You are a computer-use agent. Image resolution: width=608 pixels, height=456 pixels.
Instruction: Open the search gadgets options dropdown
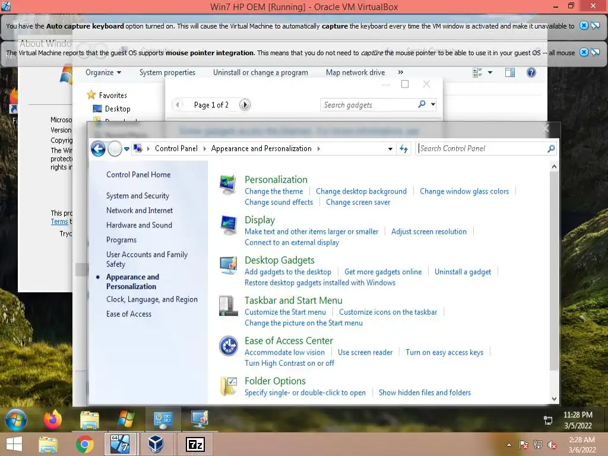(x=433, y=104)
